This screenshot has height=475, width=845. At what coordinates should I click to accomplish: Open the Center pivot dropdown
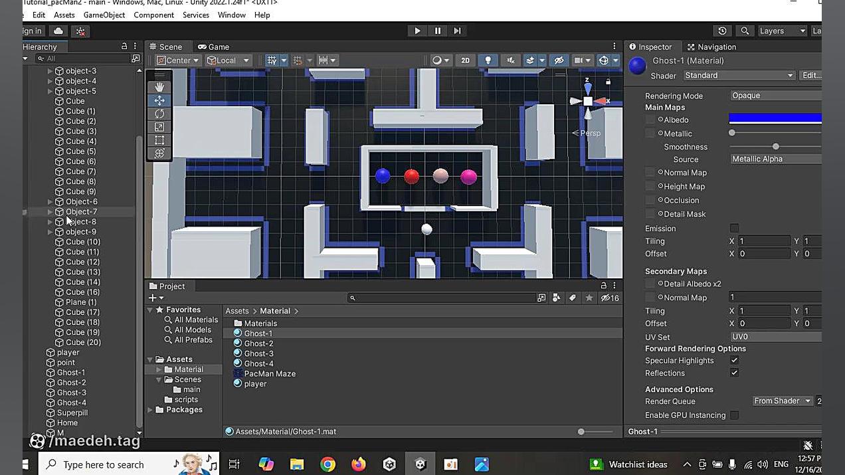pos(177,60)
